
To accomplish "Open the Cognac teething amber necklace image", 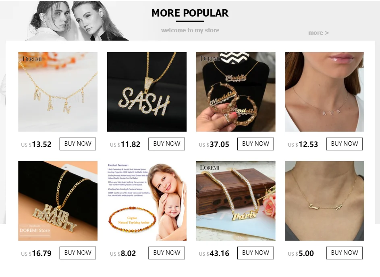I will click(x=147, y=201).
